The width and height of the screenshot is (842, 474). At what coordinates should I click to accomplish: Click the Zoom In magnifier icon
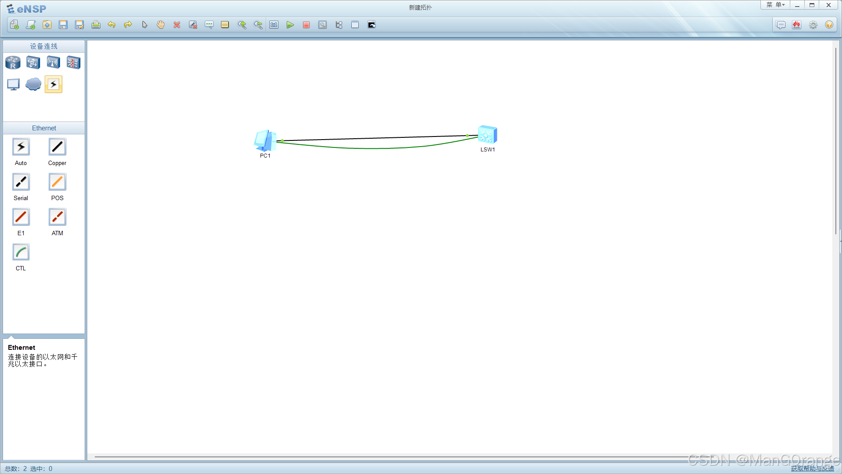(242, 25)
